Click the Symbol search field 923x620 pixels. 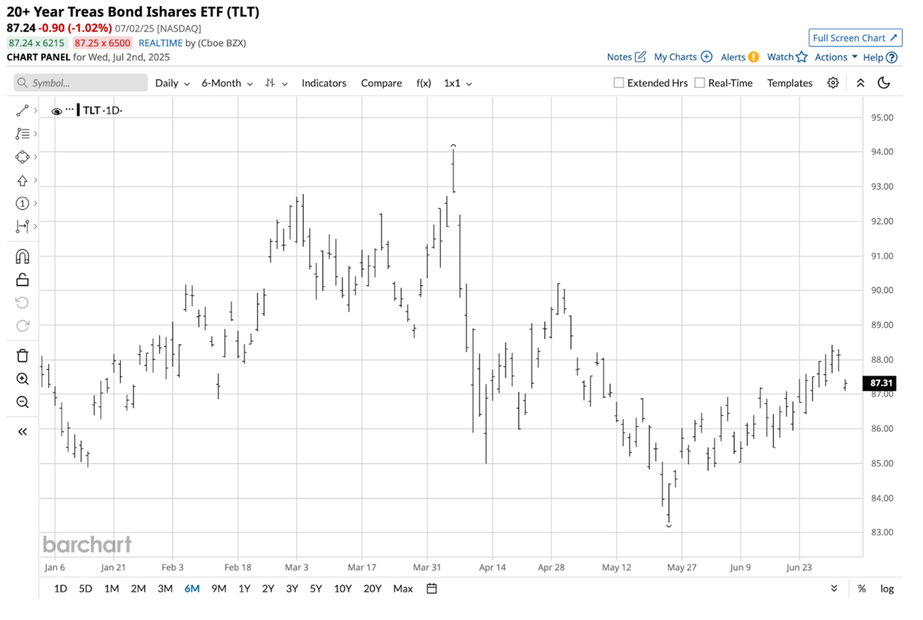(x=81, y=83)
